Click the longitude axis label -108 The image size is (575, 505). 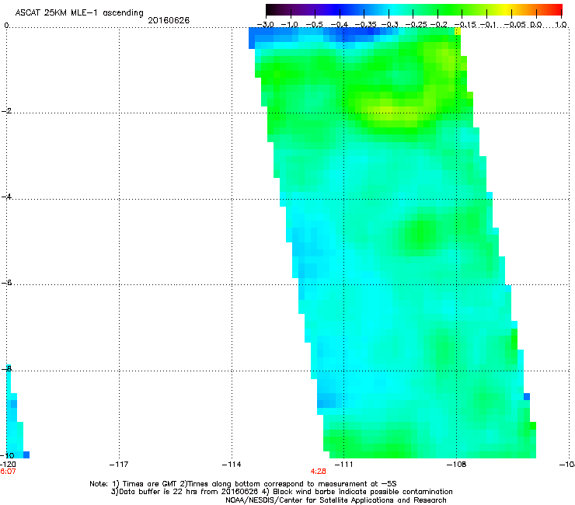click(x=456, y=465)
